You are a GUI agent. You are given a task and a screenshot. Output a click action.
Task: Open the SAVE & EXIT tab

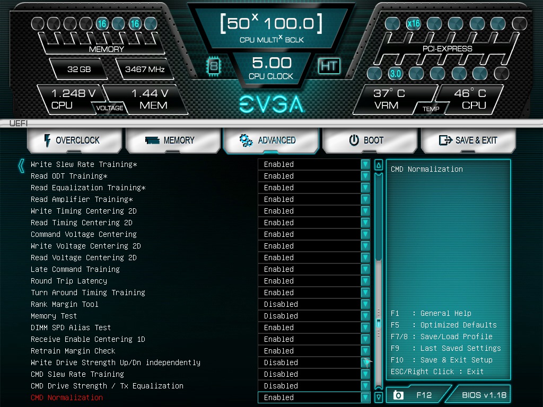pos(468,140)
